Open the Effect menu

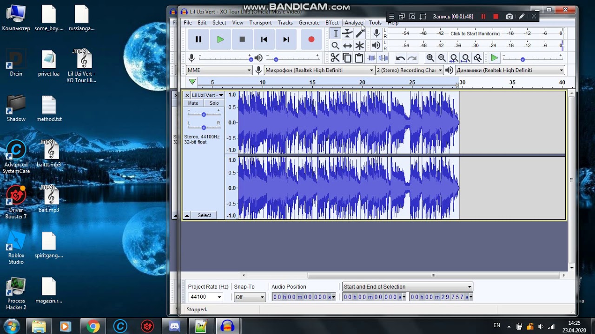[x=332, y=23]
